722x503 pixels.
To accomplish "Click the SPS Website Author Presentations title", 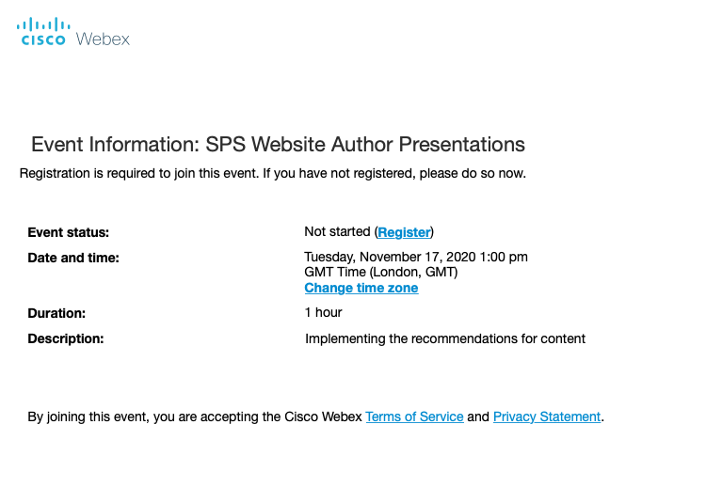I will [x=365, y=145].
